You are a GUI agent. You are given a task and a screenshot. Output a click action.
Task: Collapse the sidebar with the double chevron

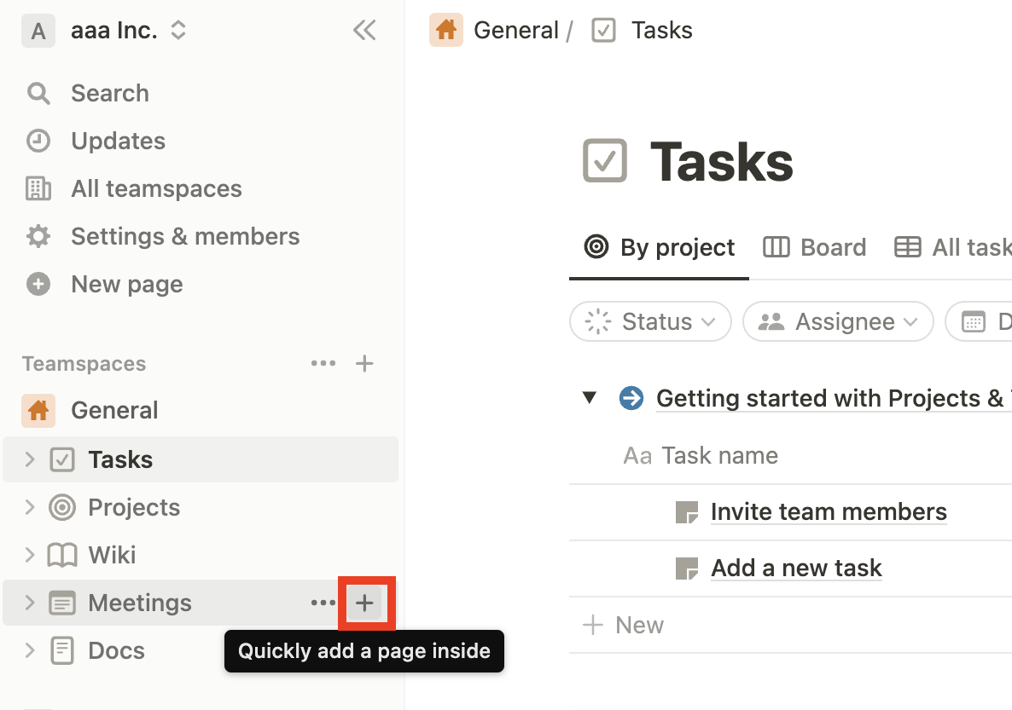[364, 30]
